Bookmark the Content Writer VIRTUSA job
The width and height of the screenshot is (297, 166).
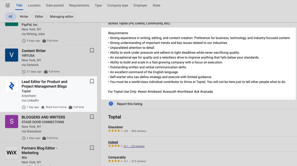92,50
